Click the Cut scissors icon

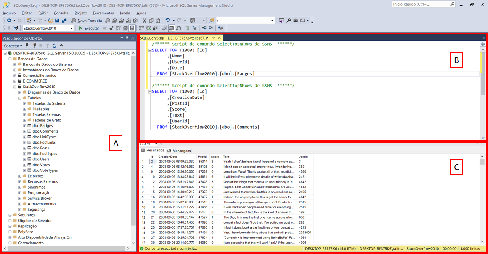(x=144, y=21)
